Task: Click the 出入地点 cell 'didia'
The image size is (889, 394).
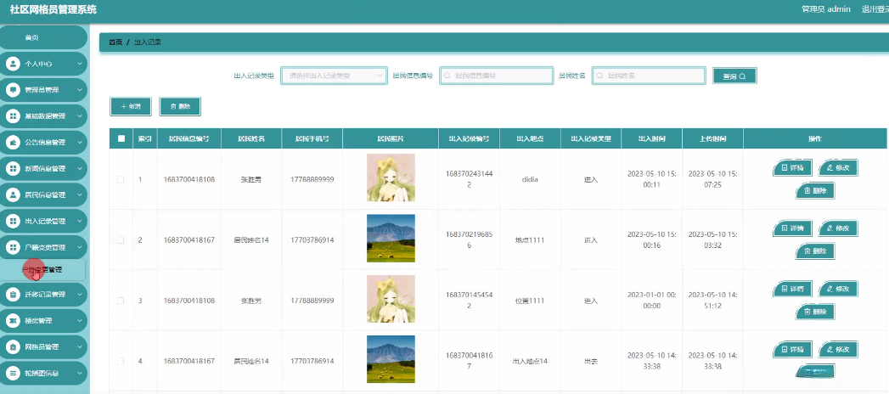Action: pyautogui.click(x=530, y=180)
